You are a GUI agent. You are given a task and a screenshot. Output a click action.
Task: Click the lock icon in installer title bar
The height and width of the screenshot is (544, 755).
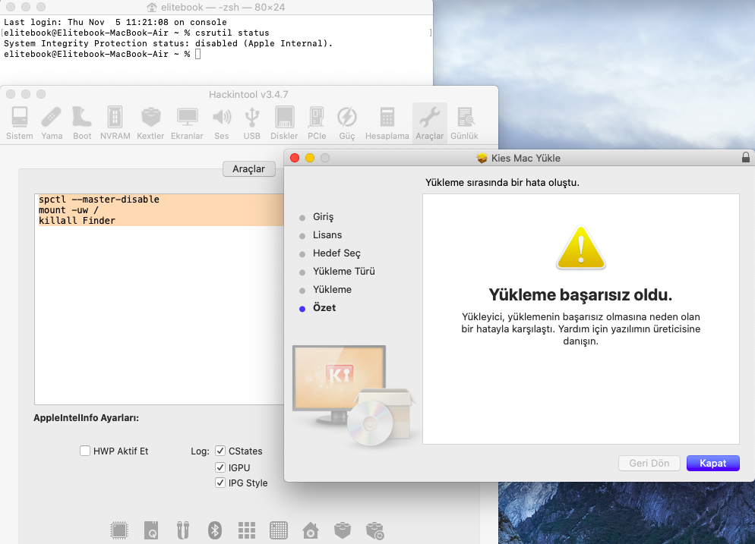point(745,158)
